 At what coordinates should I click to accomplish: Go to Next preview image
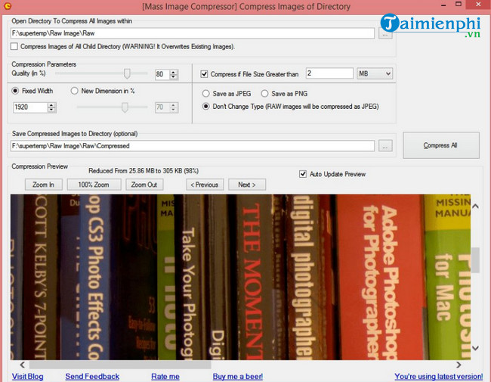(x=247, y=185)
